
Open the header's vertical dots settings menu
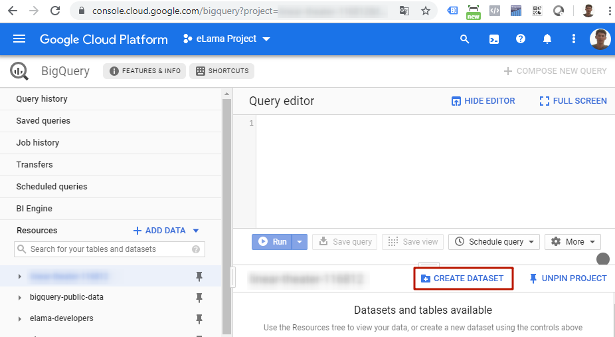pos(574,39)
